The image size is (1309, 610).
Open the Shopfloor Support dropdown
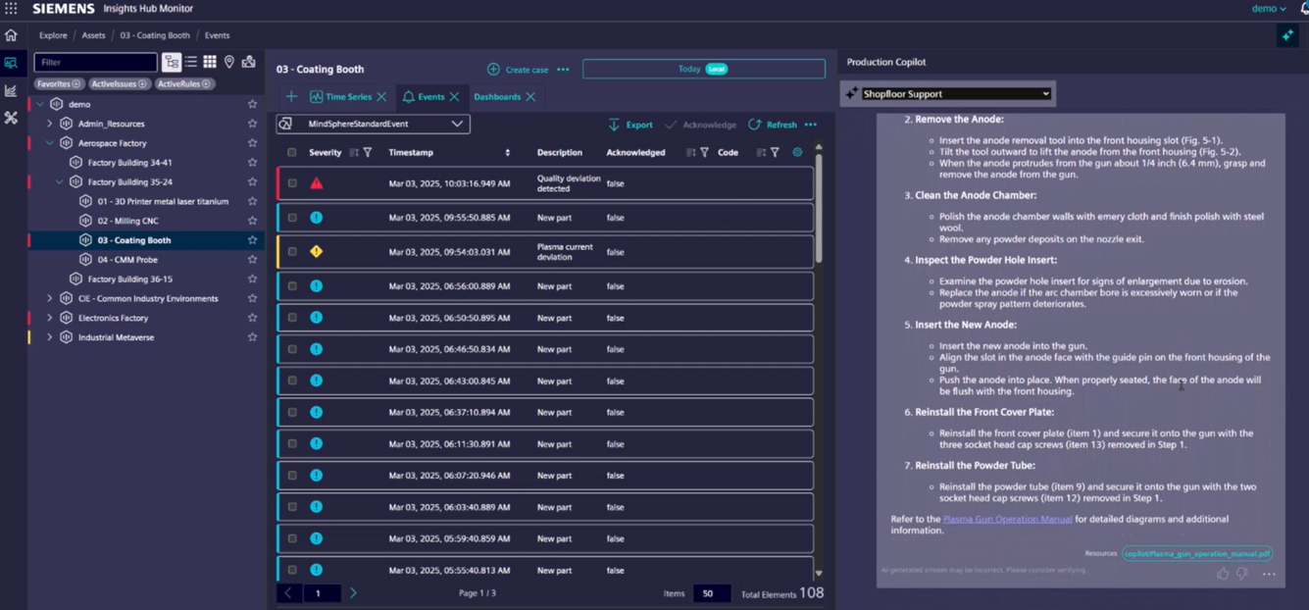[x=955, y=94]
